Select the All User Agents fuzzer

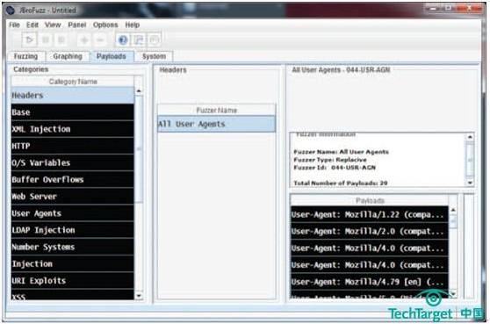[216, 124]
